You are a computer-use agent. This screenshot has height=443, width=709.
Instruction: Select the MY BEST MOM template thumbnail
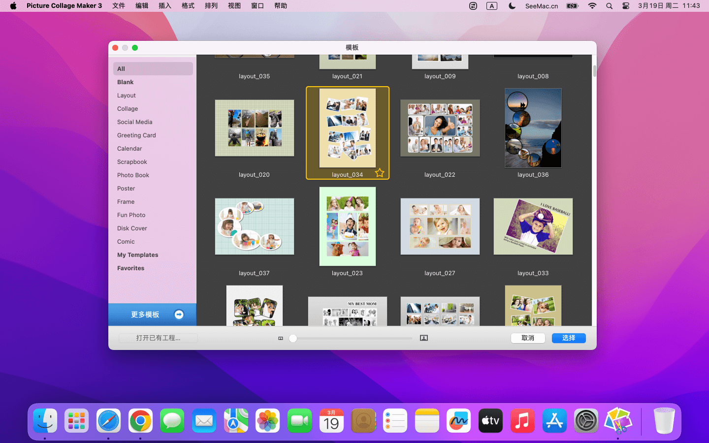click(348, 311)
